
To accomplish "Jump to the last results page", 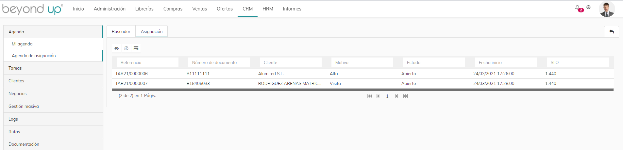I will (x=406, y=96).
